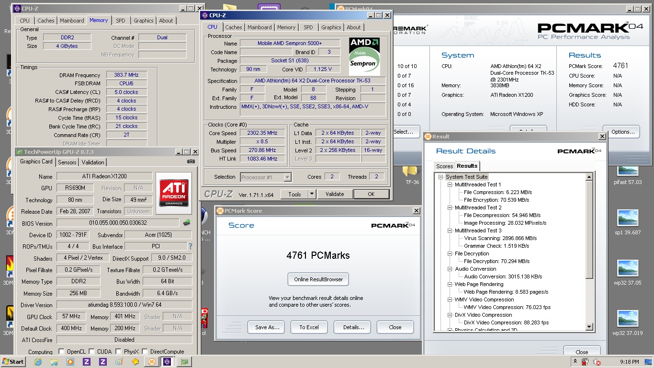Click the Result Details scrollbar up arrow
Screen dimensions: 654x368
pyautogui.click(x=589, y=177)
